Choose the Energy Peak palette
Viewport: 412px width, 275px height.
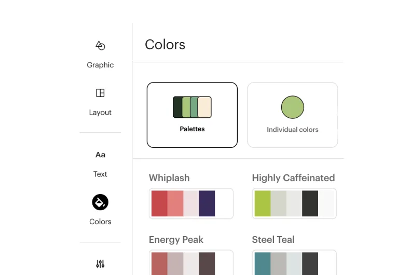pos(191,263)
